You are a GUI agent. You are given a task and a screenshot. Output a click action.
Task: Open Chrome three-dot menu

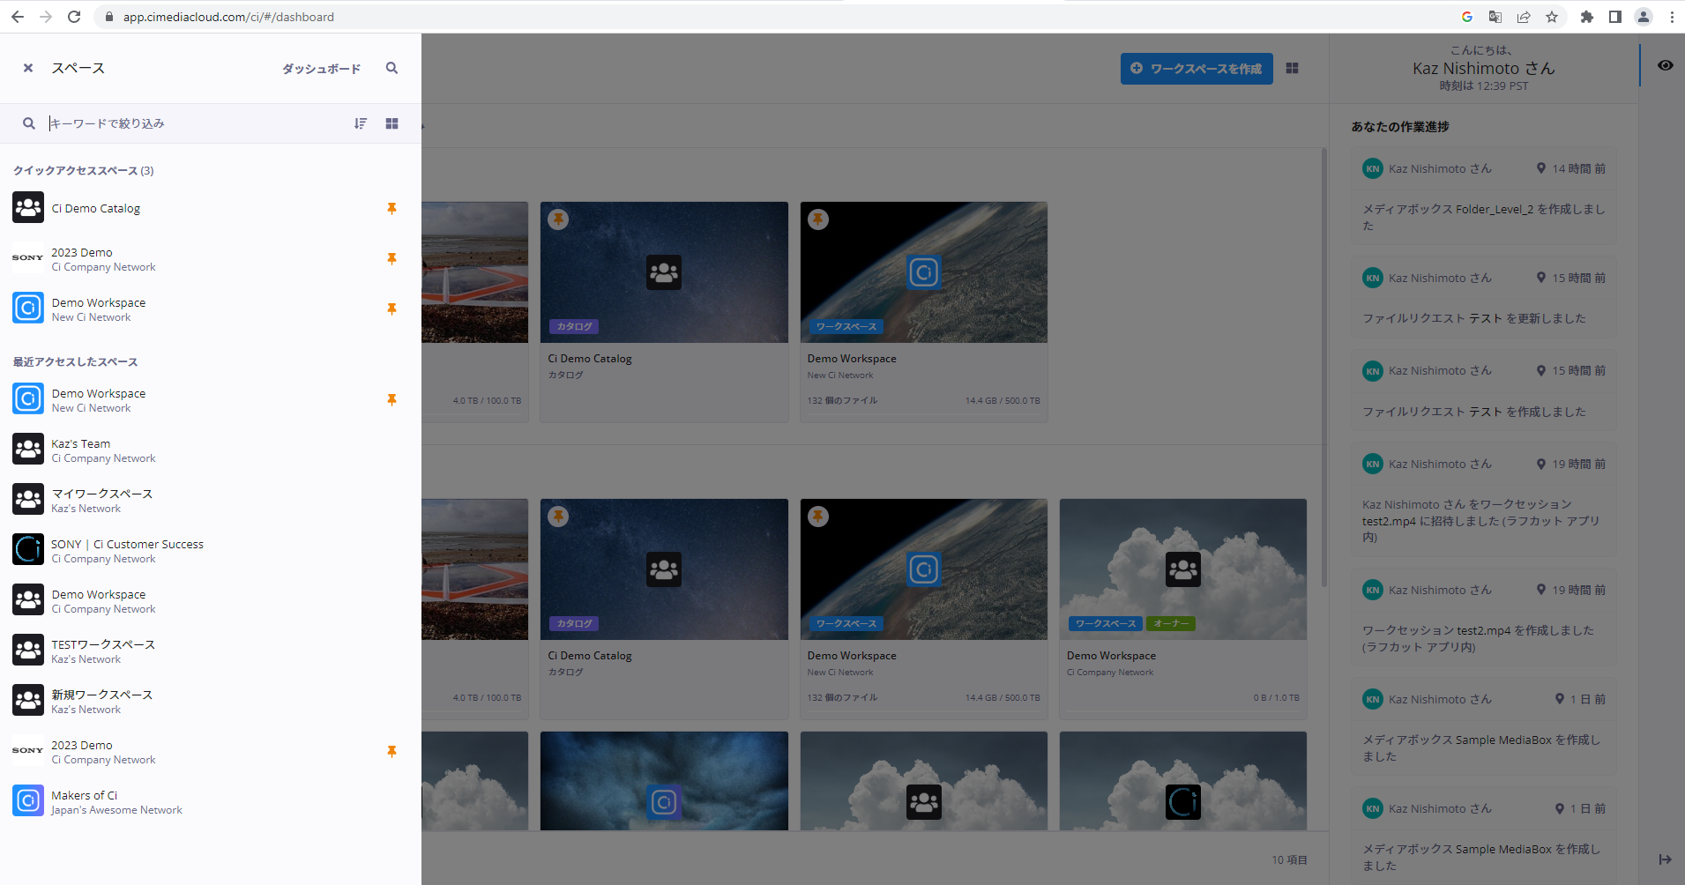tap(1672, 17)
